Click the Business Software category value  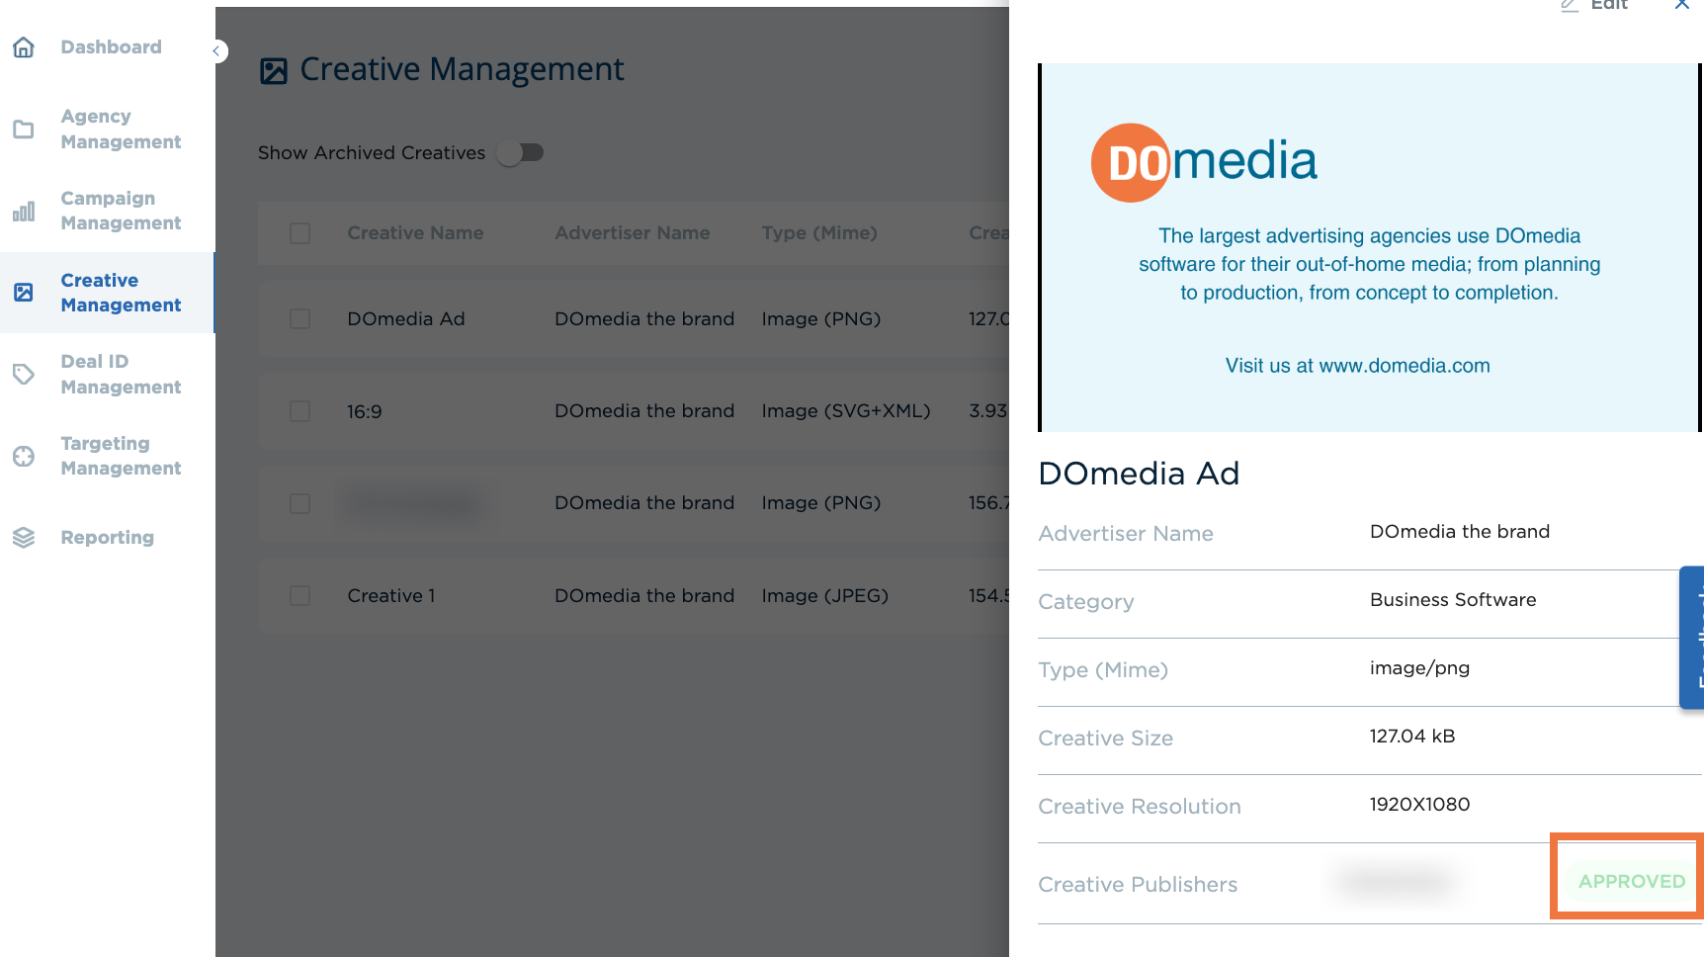tap(1453, 600)
